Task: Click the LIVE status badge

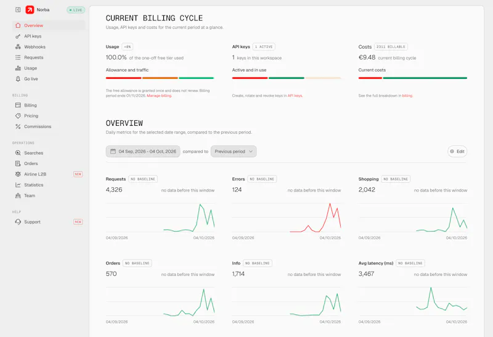Action: point(76,10)
